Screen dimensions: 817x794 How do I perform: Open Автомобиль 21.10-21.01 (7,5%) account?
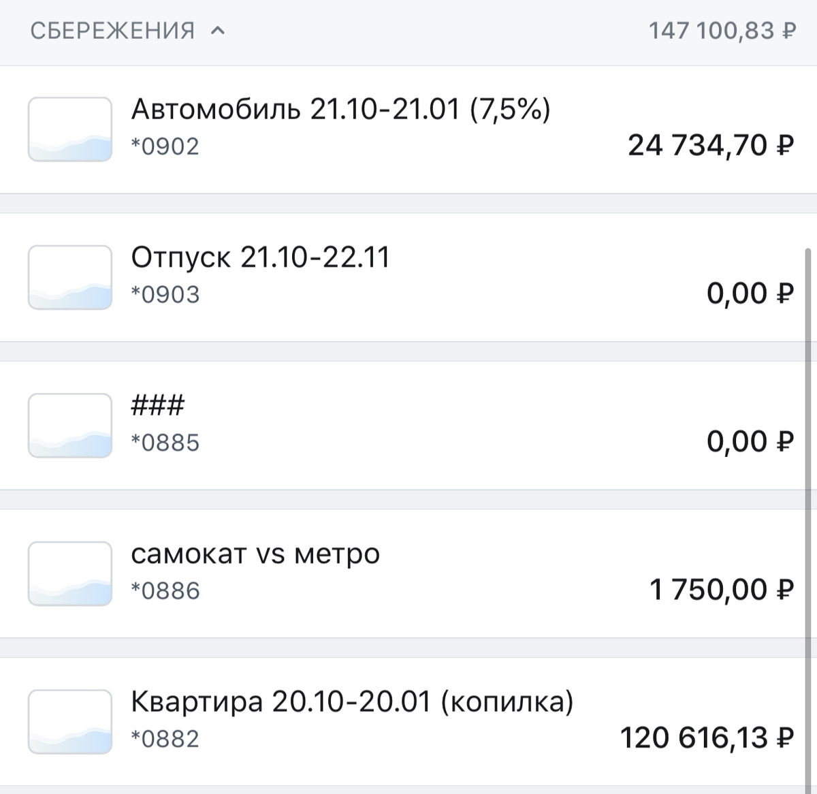click(340, 109)
